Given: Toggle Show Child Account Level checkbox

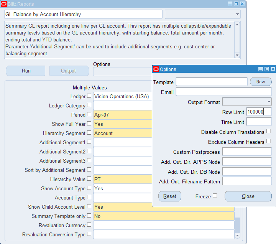Looking at the screenshot, I should click(89, 206).
